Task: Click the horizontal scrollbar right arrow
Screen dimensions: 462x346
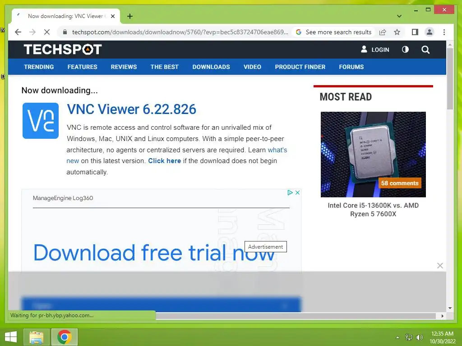Action: pyautogui.click(x=442, y=316)
